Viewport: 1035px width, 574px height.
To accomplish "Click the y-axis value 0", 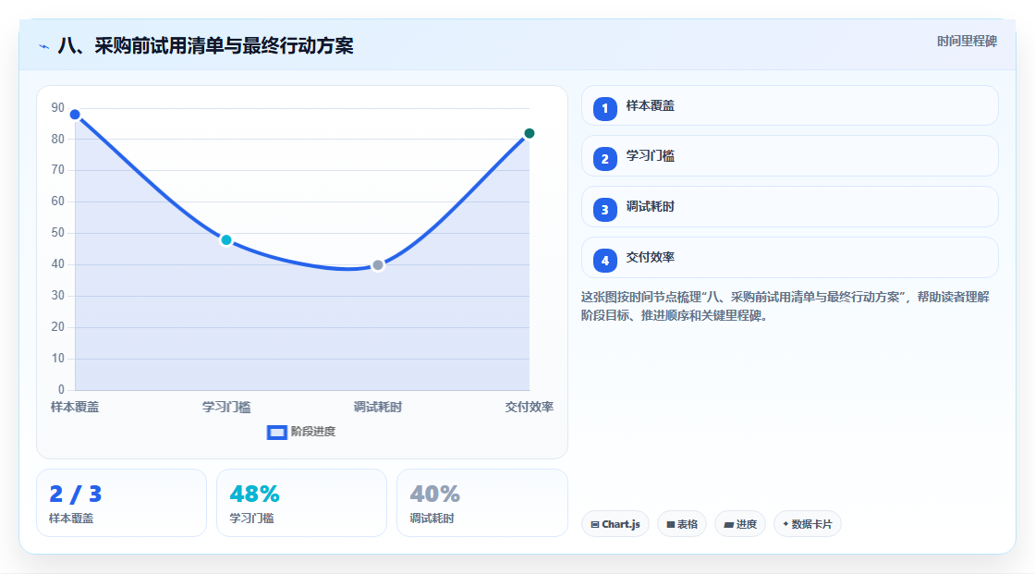I will pyautogui.click(x=61, y=390).
